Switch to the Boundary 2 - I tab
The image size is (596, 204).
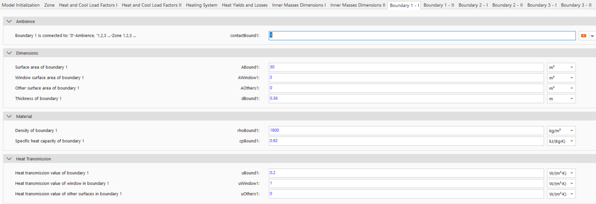pos(473,5)
